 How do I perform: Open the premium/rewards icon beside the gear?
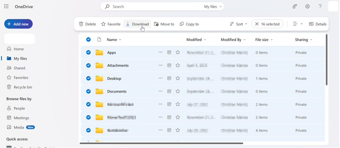[x=295, y=6]
